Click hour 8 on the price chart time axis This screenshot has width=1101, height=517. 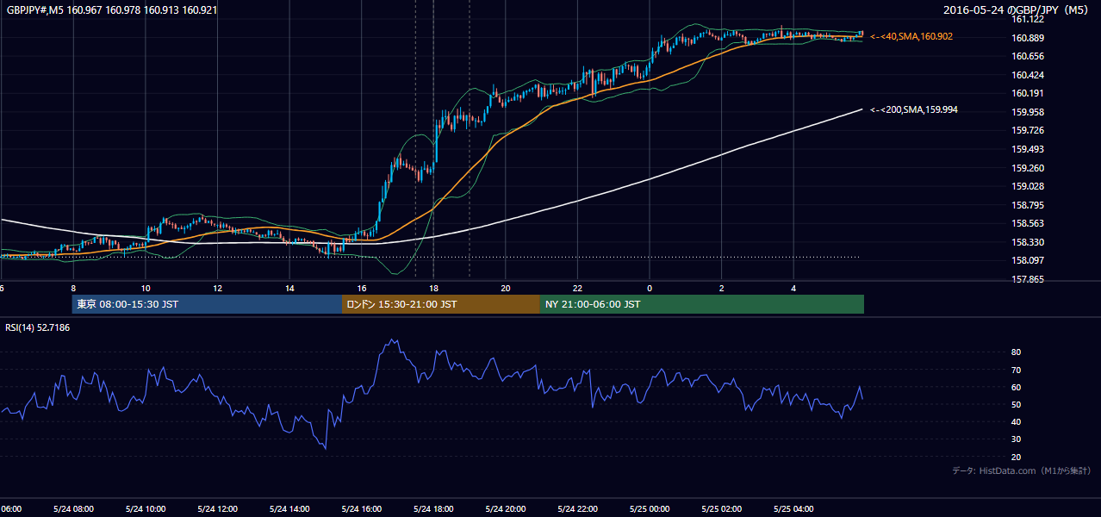[x=73, y=289]
